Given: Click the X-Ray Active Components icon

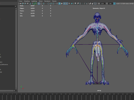Looking at the screenshot, I should [92, 4].
